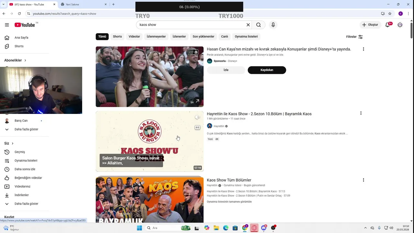Select the İzlenmeyenler filter chip

(x=156, y=37)
